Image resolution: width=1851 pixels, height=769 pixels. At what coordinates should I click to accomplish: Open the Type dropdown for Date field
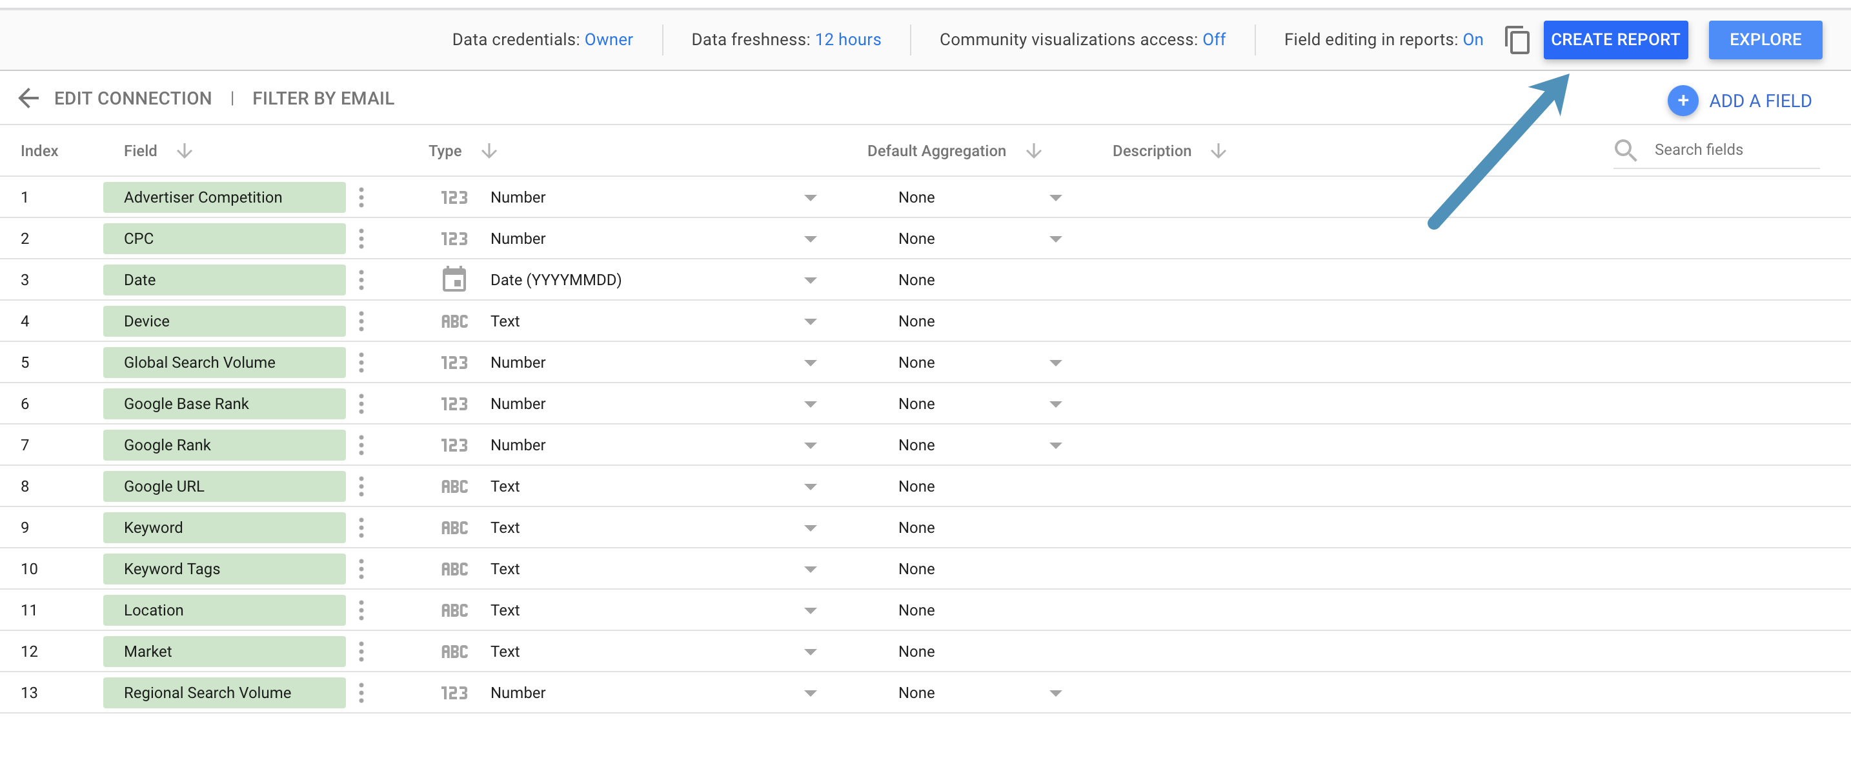click(811, 280)
